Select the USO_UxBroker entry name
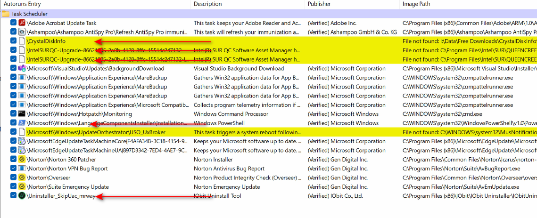Viewport: 537px width, 218px height. tap(96, 132)
